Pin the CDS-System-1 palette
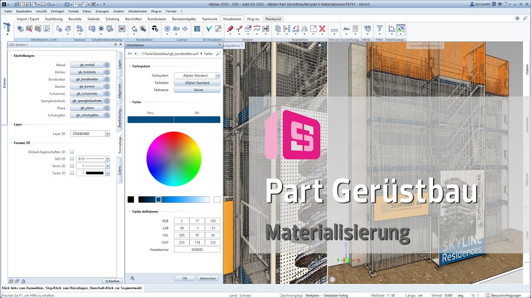 pos(115,45)
